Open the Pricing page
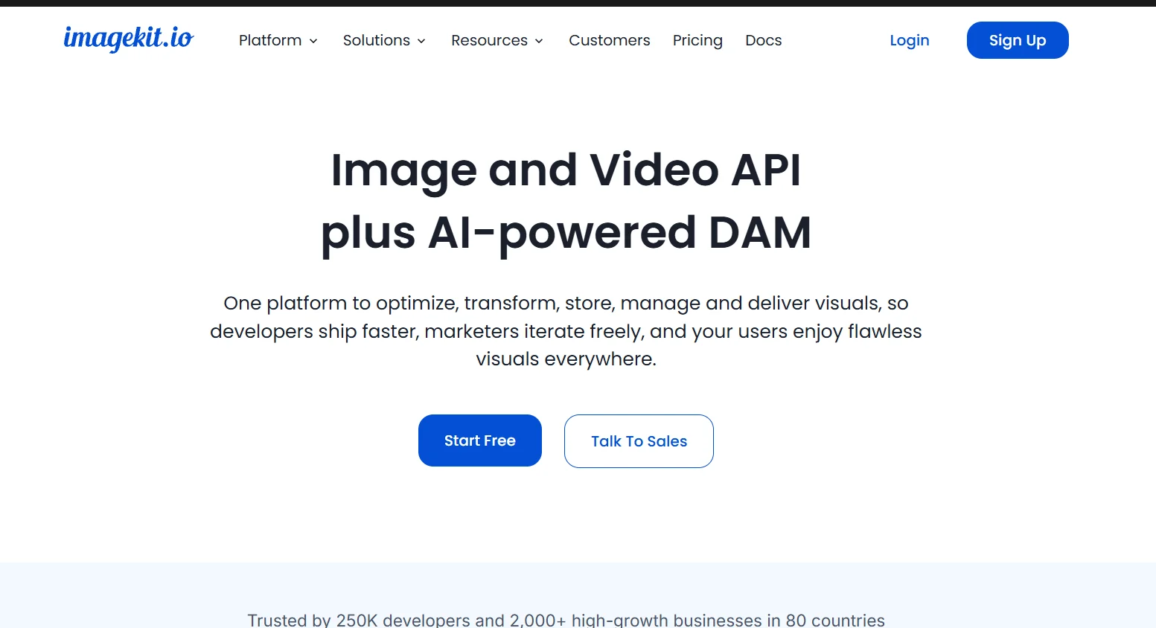Viewport: 1156px width, 628px height. (x=697, y=40)
